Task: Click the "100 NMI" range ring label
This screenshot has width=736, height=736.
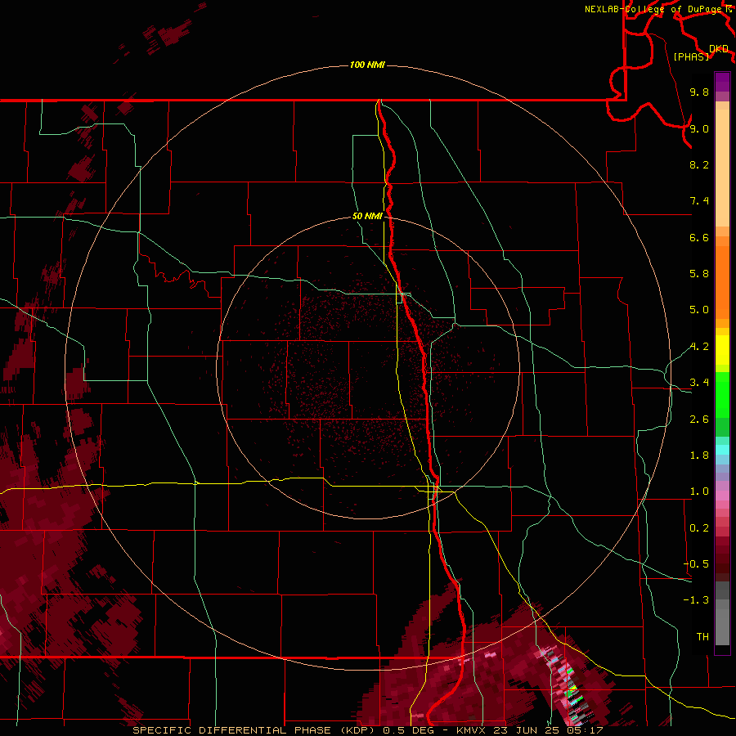Action: (367, 65)
